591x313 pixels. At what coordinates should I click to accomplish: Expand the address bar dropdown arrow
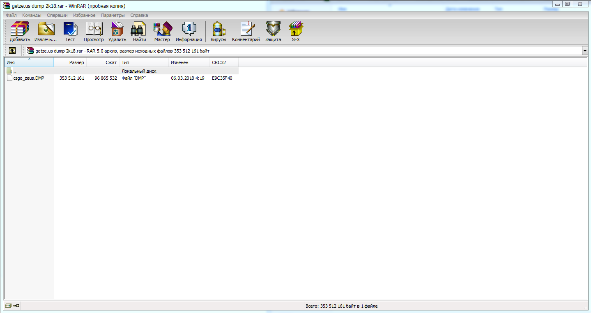click(x=585, y=51)
